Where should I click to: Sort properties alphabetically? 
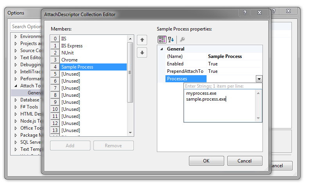click(171, 39)
